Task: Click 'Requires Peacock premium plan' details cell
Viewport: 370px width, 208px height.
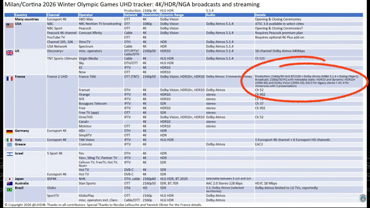Action: pos(279,33)
